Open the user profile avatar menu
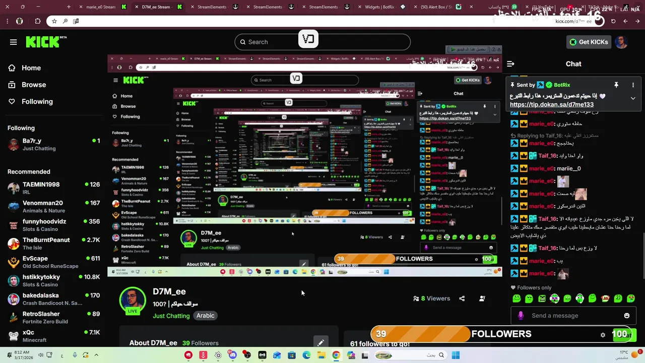645x363 pixels. point(621,42)
